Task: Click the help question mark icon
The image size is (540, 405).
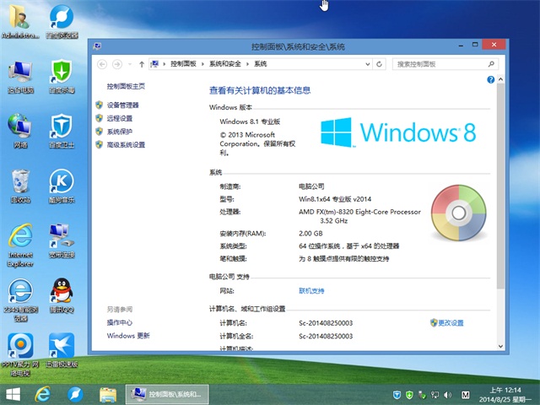Action: 489,79
